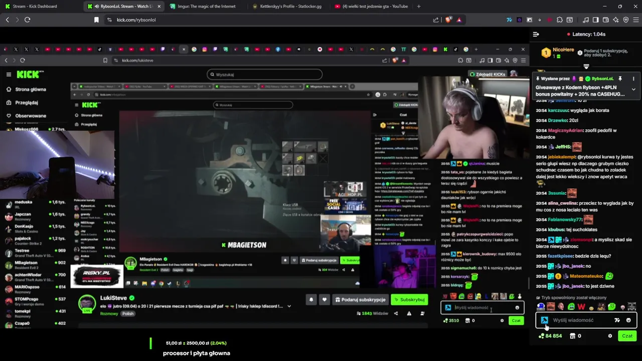Screen dimensions: 642x361
Task: Open NicoHere leaderboard entry
Action: tap(557, 52)
